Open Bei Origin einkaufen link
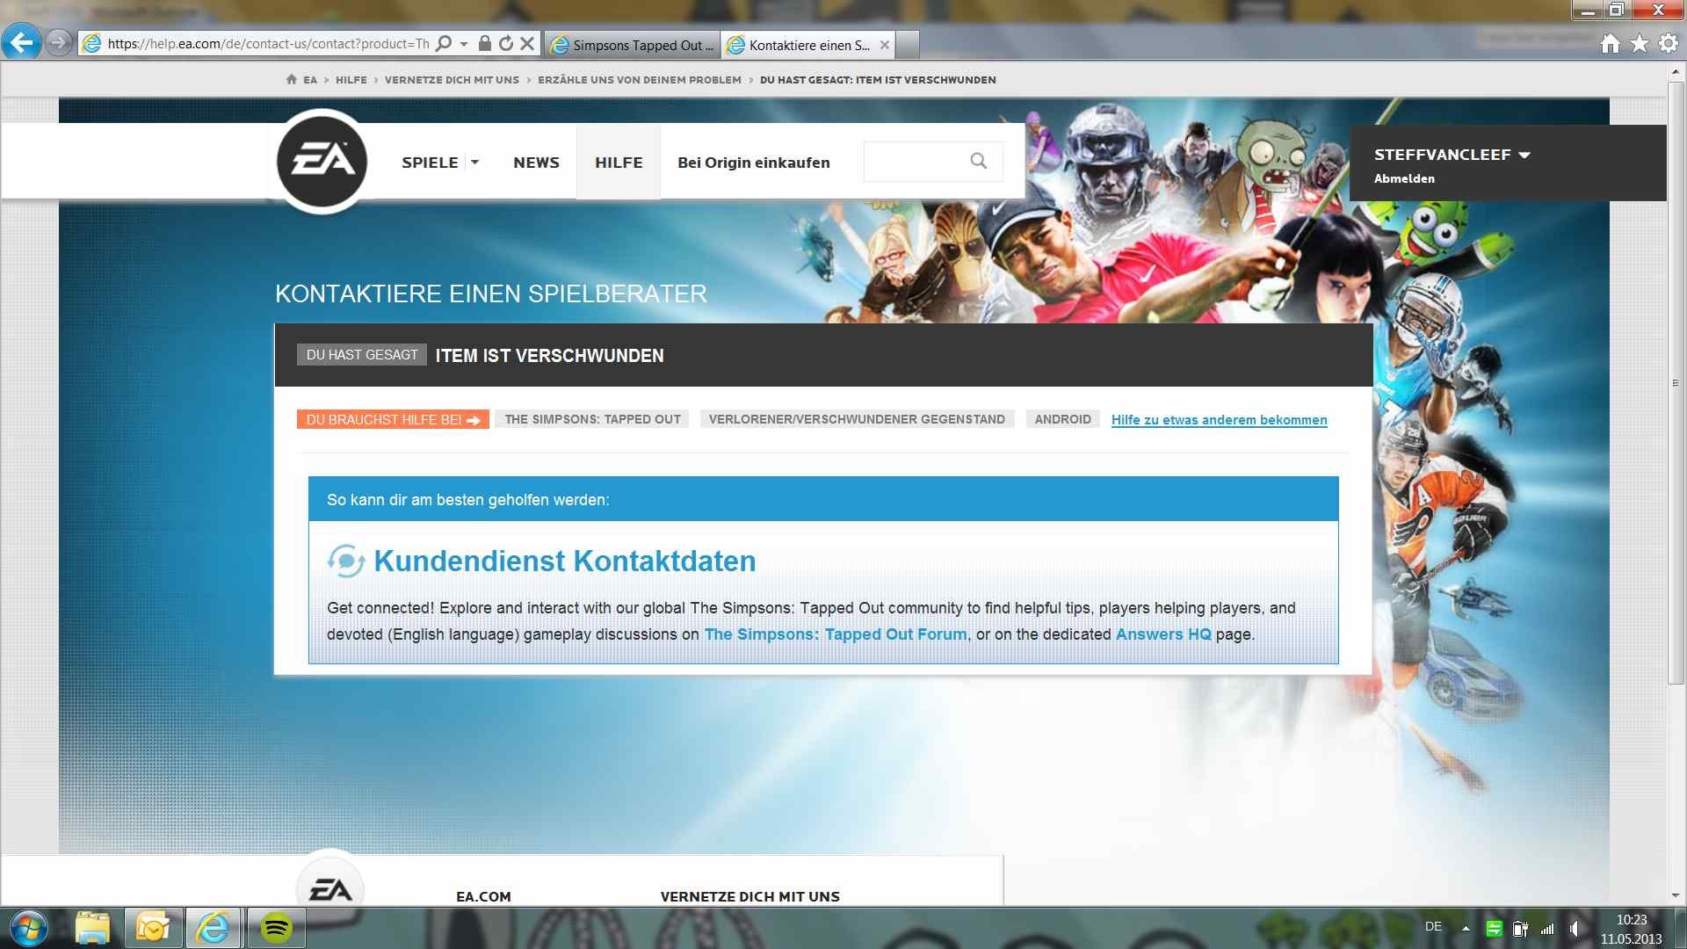 753,163
